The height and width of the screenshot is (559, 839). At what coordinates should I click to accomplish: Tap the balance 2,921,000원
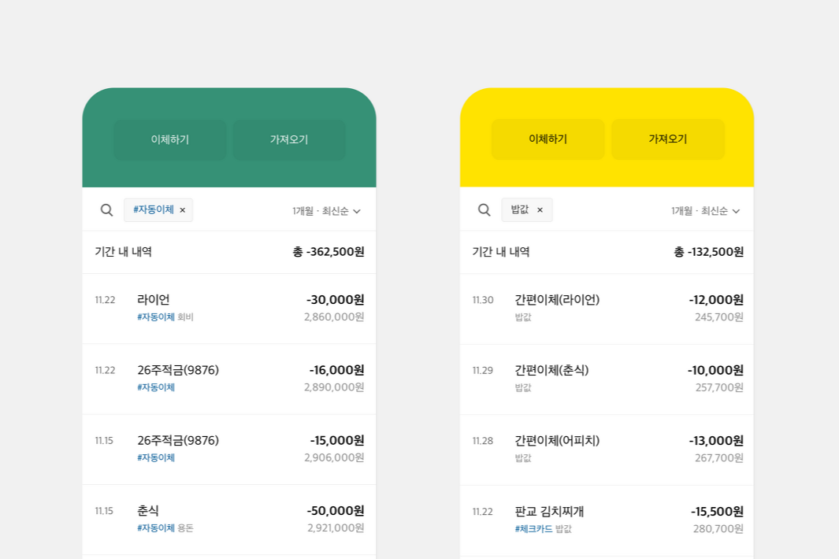point(336,528)
